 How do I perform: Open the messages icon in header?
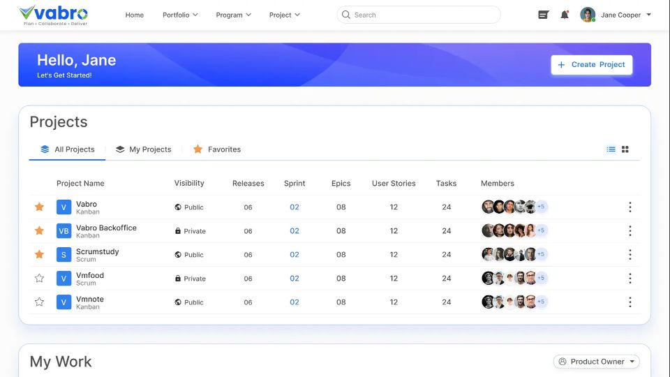[544, 15]
